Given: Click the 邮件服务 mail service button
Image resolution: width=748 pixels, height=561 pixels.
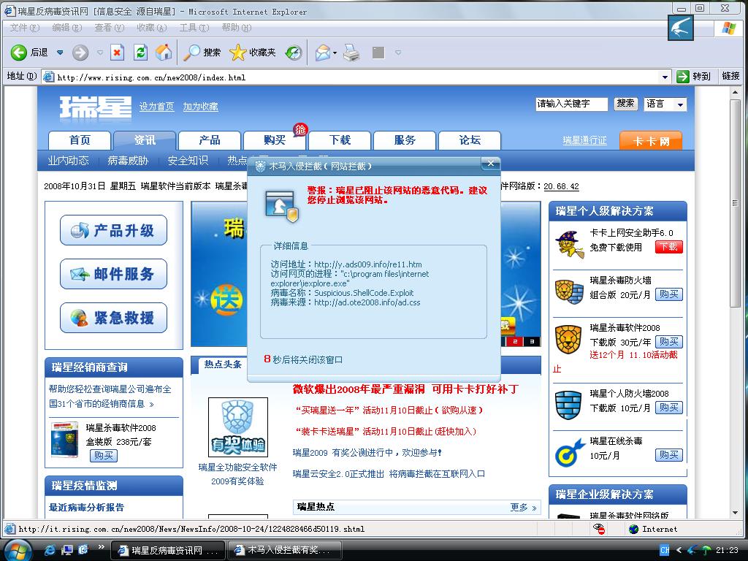Looking at the screenshot, I should (113, 274).
